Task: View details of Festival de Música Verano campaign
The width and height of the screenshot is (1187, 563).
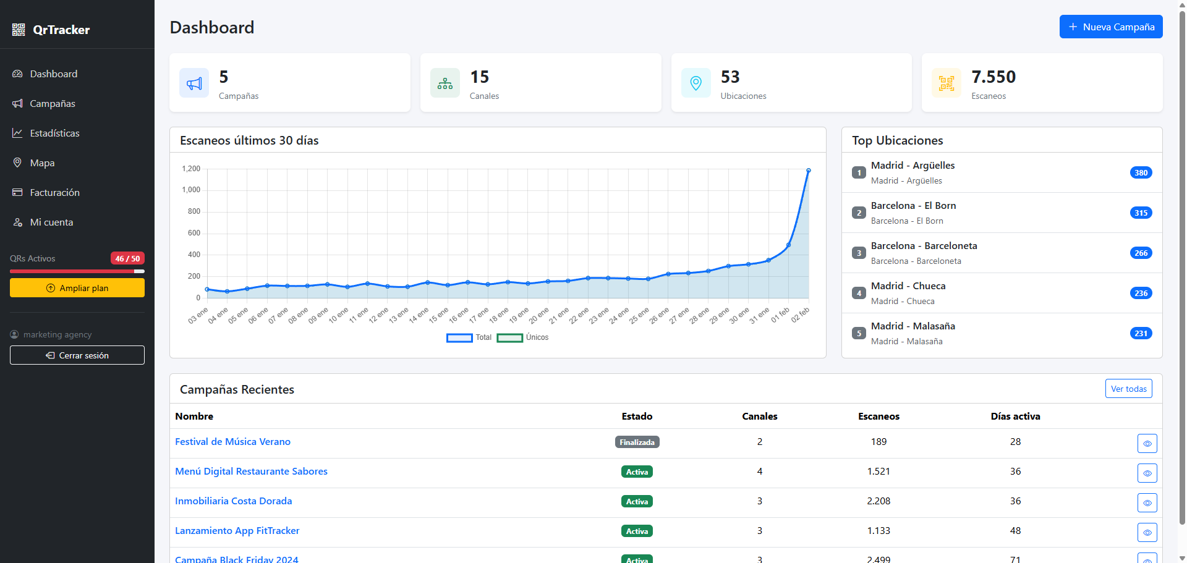Action: (1147, 443)
